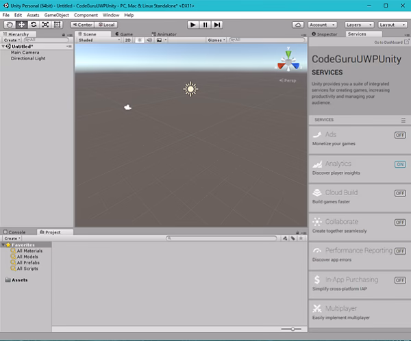411x341 pixels.
Task: Open the Multiplayer service entry
Action: (360, 314)
